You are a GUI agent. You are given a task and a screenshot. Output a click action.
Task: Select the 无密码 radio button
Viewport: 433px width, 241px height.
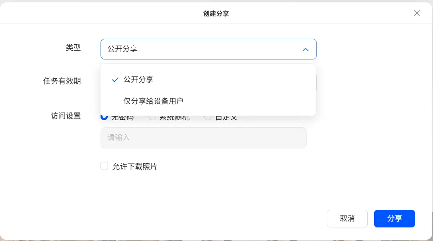104,117
